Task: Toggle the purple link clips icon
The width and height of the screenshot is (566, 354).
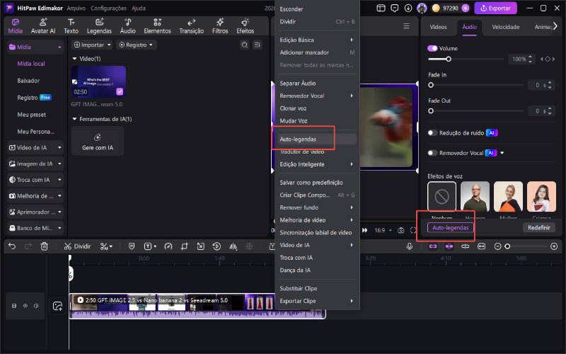Action: [x=433, y=246]
